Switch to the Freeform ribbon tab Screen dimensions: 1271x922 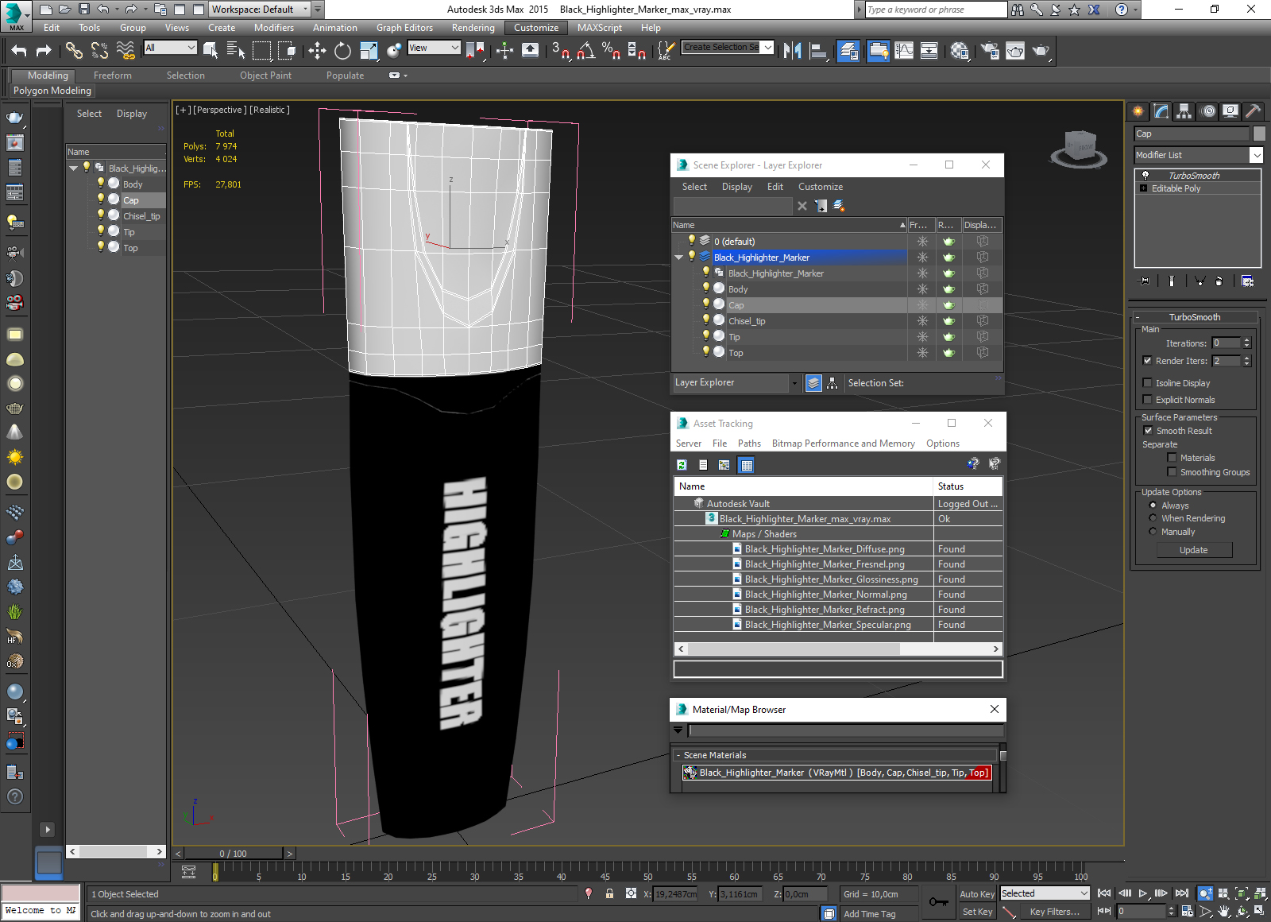coord(113,76)
